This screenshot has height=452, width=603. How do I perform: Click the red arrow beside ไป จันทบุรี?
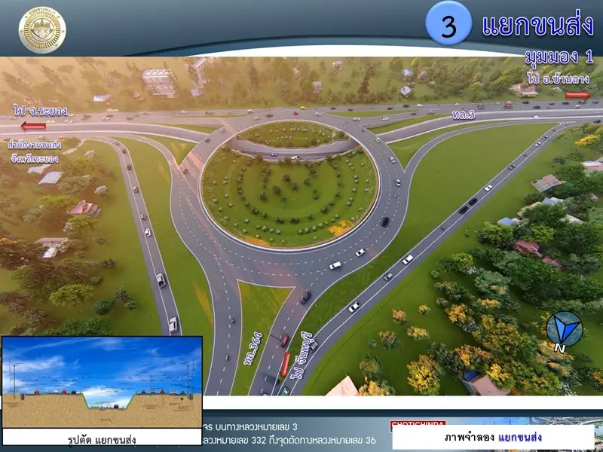click(285, 365)
